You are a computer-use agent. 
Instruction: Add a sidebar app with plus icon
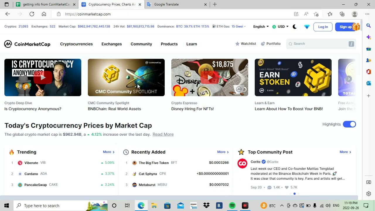point(369,96)
